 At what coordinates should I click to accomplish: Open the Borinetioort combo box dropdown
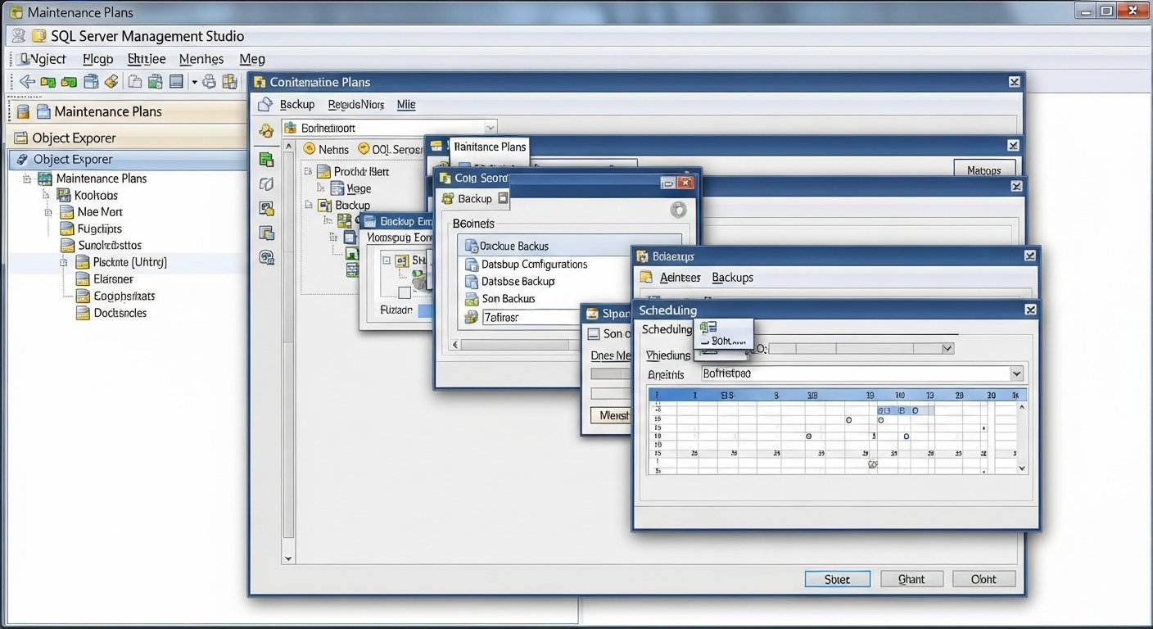coord(489,128)
